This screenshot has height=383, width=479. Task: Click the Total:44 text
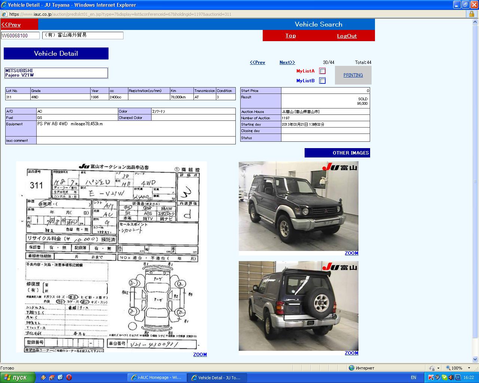[x=363, y=62]
